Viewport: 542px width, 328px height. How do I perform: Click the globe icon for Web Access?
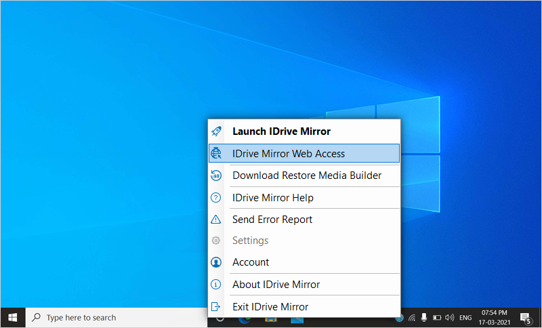click(x=216, y=154)
